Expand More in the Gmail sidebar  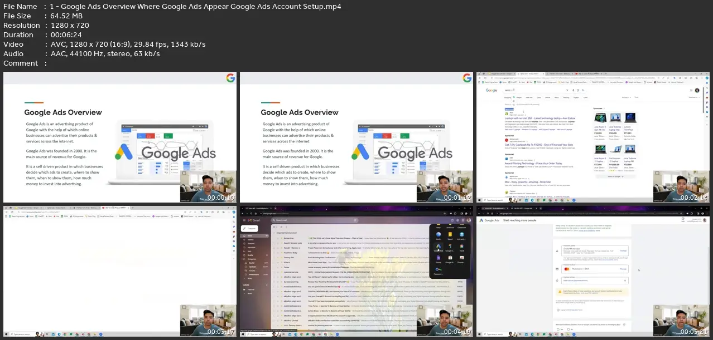[x=249, y=278]
